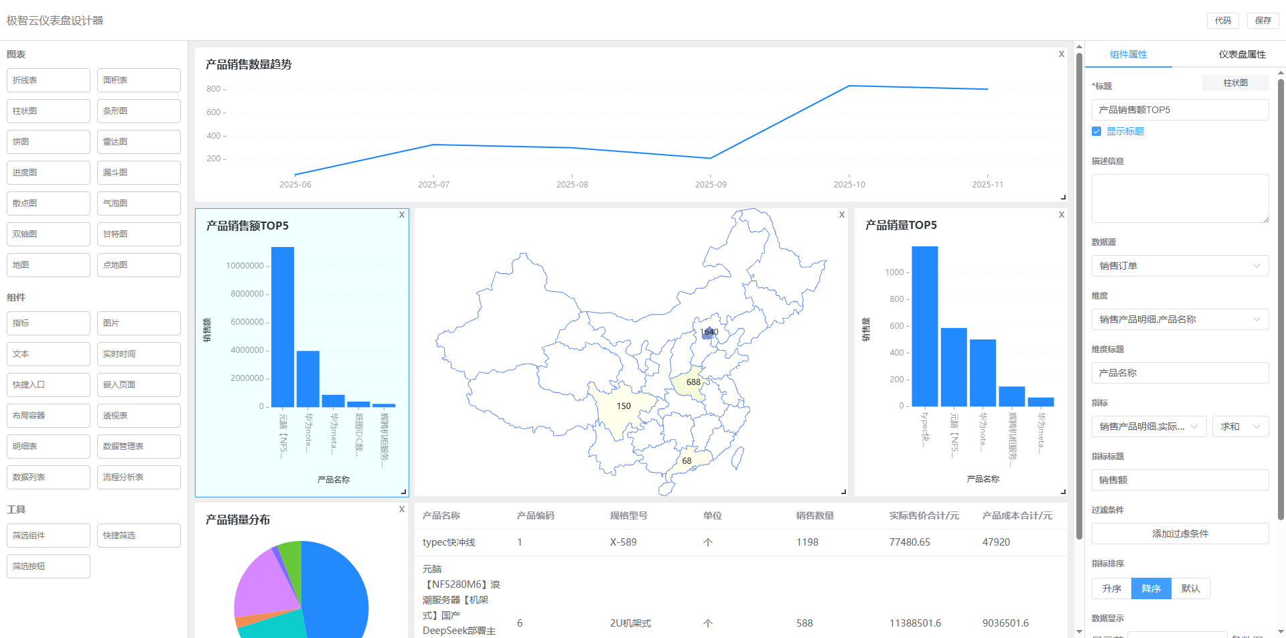Click resize handle of 产品销售额TOP5 chart
The height and width of the screenshot is (638, 1286).
pyautogui.click(x=403, y=491)
